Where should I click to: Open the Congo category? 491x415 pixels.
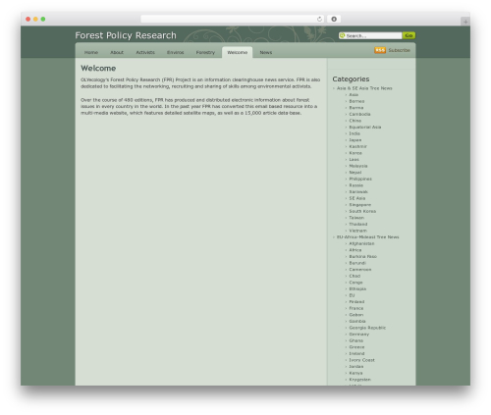click(355, 283)
